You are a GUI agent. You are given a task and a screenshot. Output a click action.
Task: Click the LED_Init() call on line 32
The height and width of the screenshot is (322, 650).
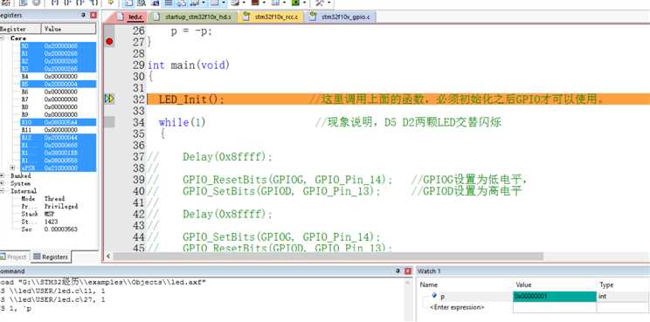pos(191,99)
